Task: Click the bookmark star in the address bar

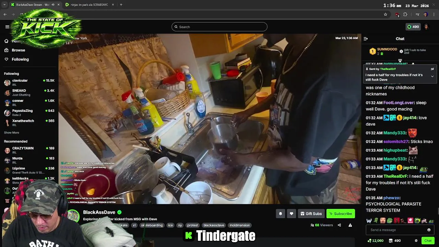Action: pyautogui.click(x=385, y=14)
